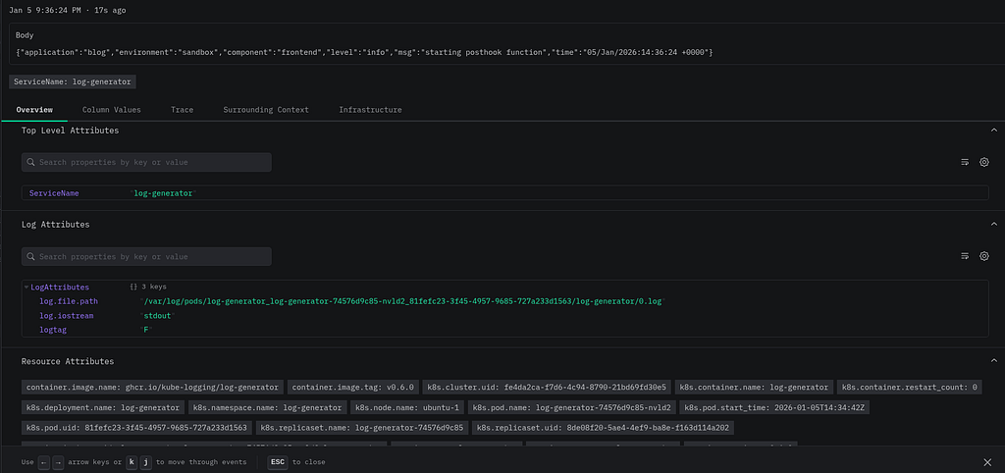
Task: Open settings gear for Log Attributes
Action: pyautogui.click(x=983, y=256)
